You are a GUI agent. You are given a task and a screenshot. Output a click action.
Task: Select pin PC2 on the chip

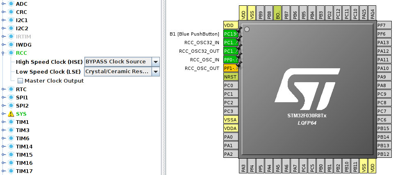coord(231,103)
